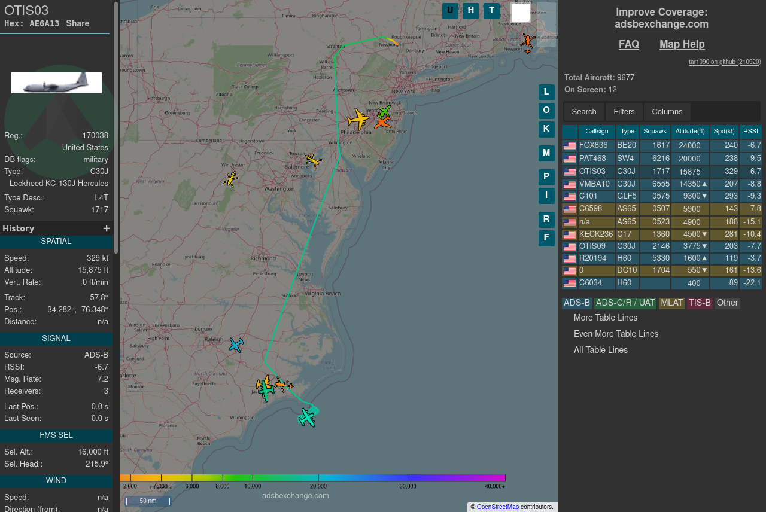Click the blank flag column header

pos(570,132)
